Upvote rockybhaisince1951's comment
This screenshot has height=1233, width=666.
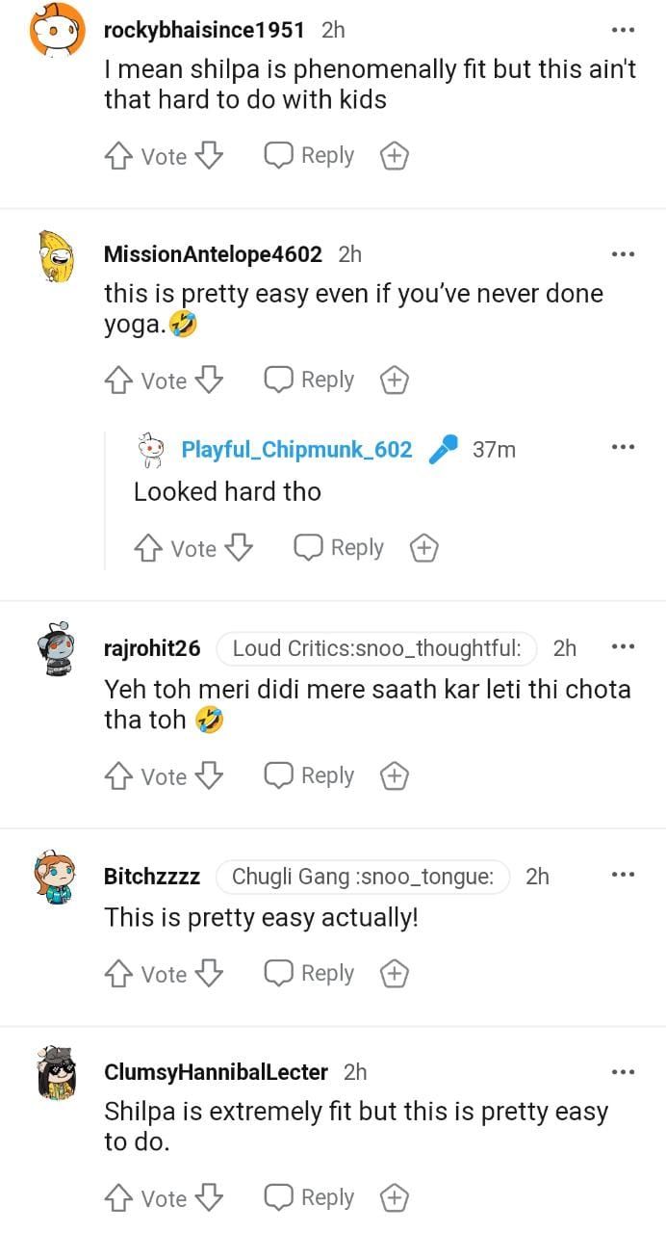tap(117, 156)
